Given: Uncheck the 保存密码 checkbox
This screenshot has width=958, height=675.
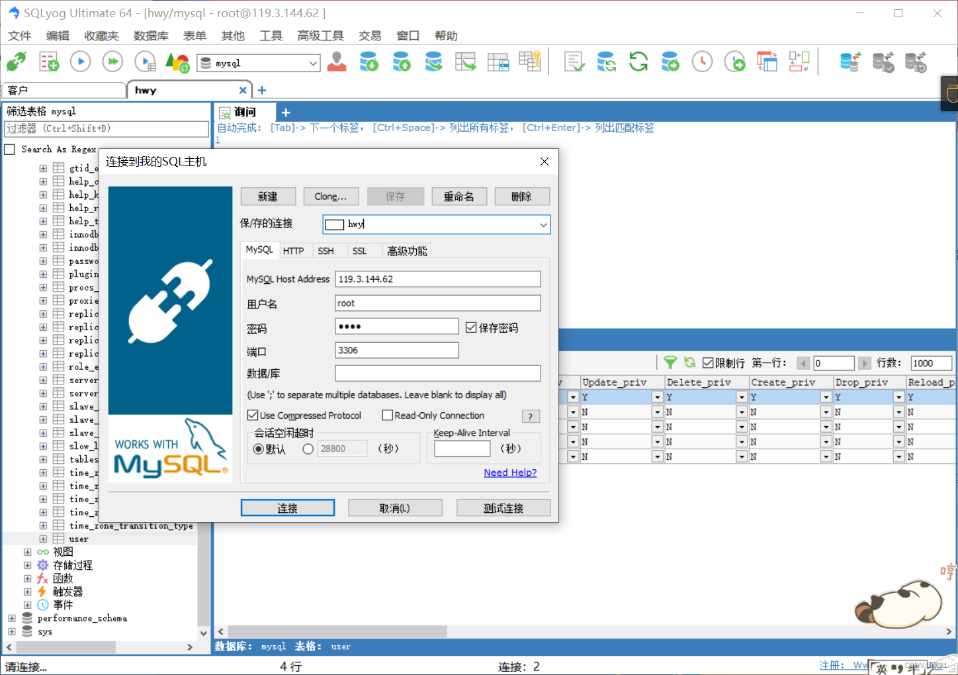Looking at the screenshot, I should tap(471, 328).
